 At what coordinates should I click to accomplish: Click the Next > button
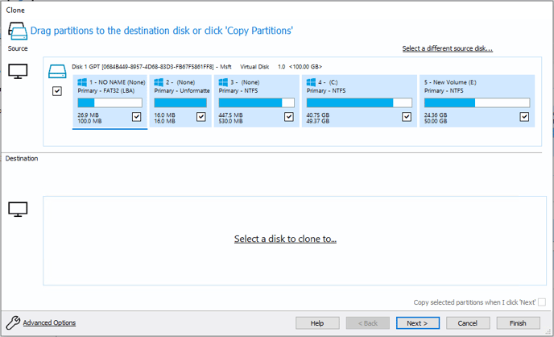pyautogui.click(x=418, y=322)
